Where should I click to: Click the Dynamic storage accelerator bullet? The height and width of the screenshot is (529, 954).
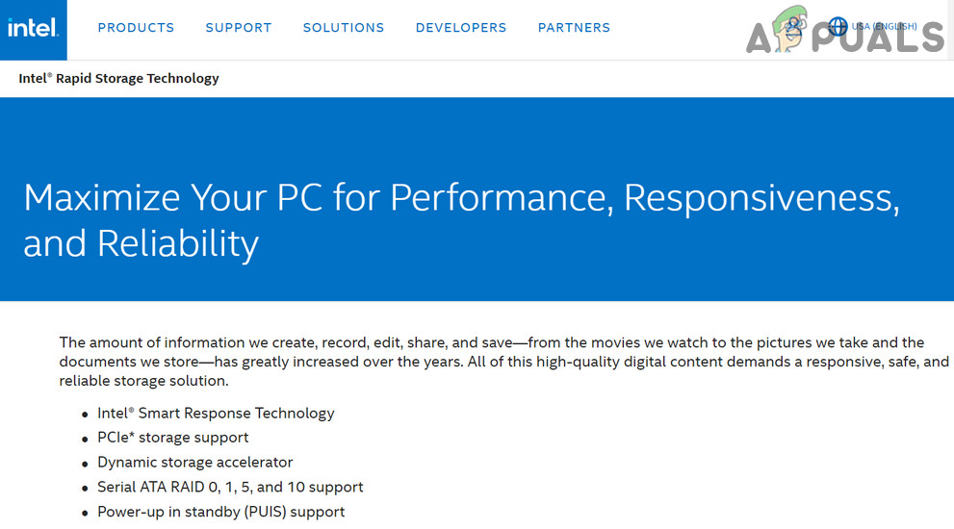pyautogui.click(x=194, y=462)
